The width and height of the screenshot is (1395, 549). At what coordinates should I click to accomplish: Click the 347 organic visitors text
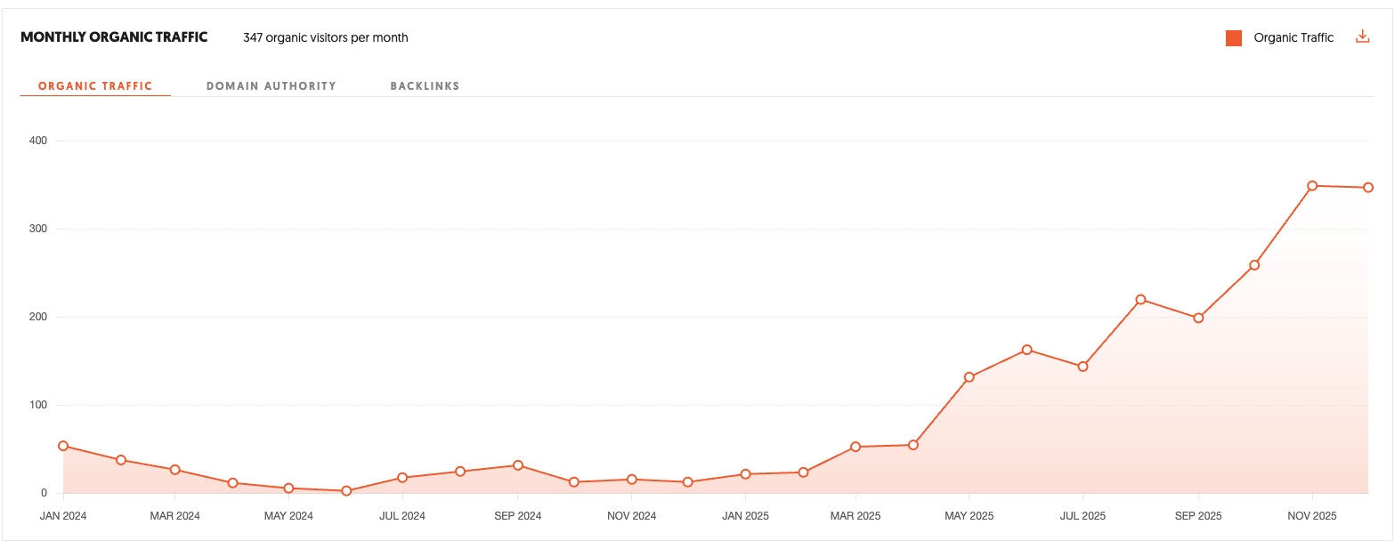[x=326, y=37]
